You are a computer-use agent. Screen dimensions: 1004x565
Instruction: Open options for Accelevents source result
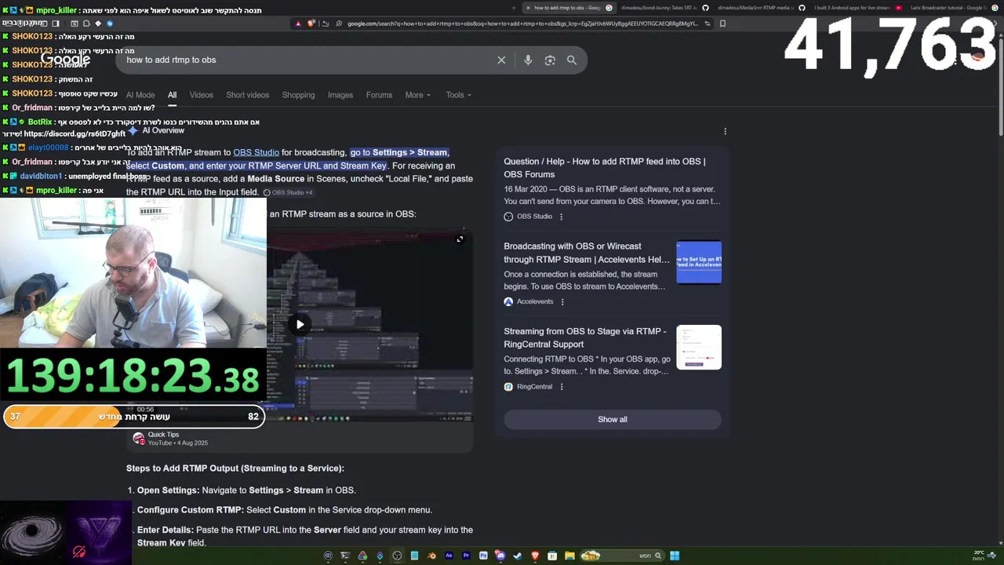(x=562, y=301)
